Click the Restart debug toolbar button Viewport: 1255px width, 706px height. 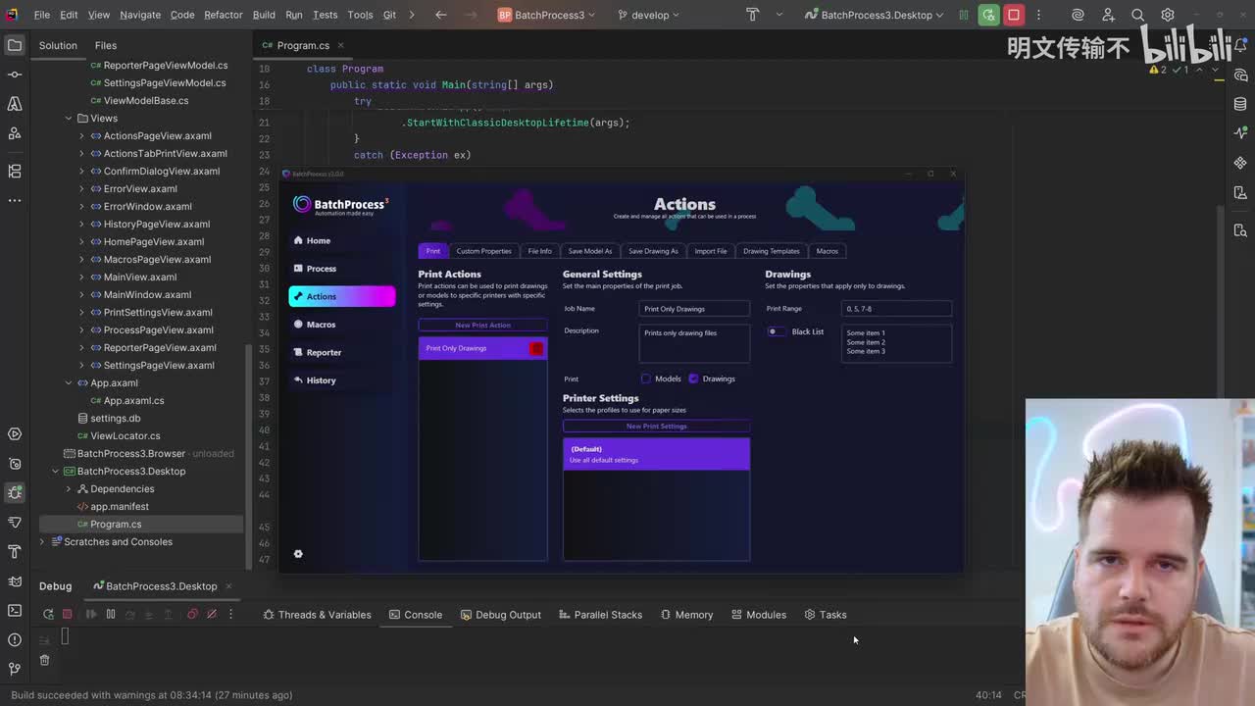pos(988,15)
